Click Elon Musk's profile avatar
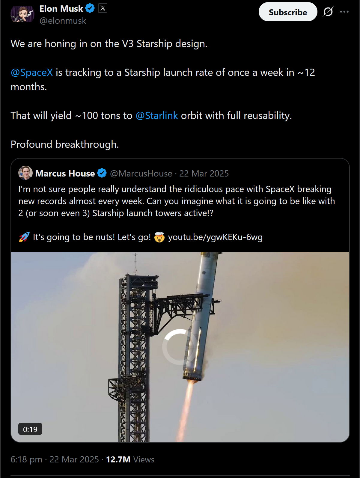 tap(22, 14)
